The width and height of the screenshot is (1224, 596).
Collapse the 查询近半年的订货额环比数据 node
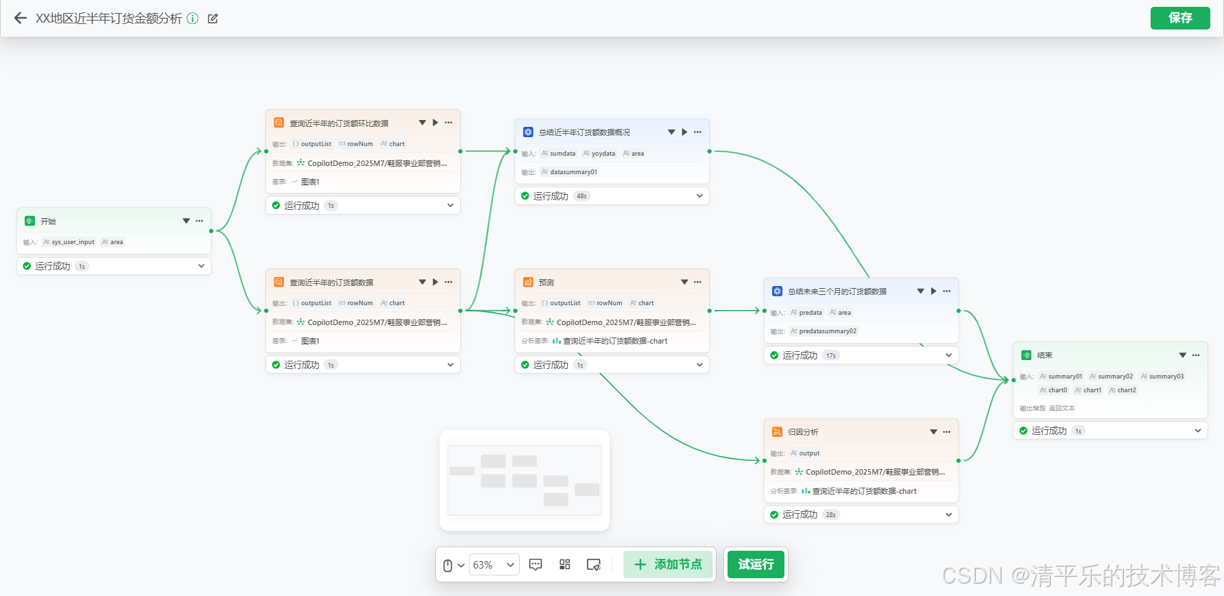click(422, 123)
